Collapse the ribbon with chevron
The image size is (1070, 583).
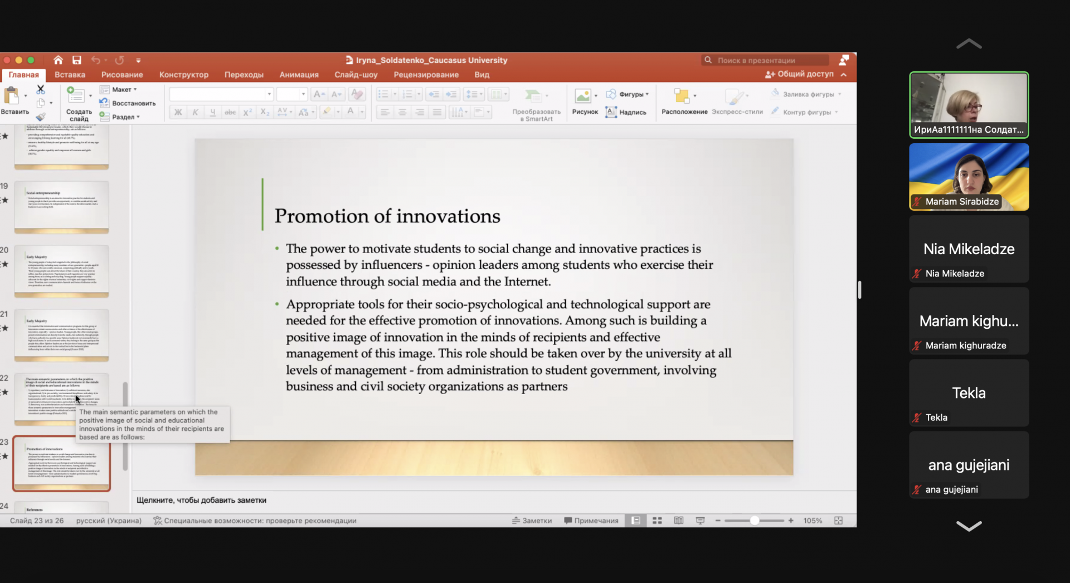tap(844, 75)
